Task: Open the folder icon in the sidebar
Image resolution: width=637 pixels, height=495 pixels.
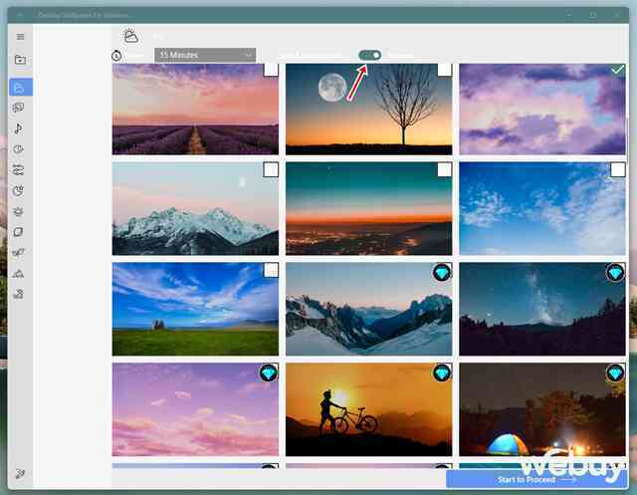Action: (x=20, y=60)
